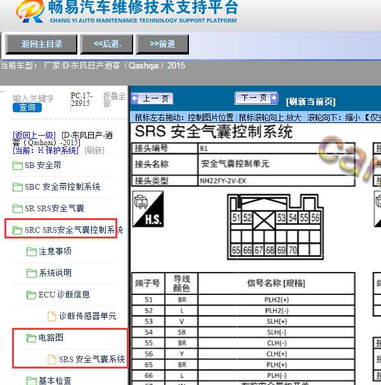Click the left arrow on 上一页
Screen dimensions: 381x385
134,99
